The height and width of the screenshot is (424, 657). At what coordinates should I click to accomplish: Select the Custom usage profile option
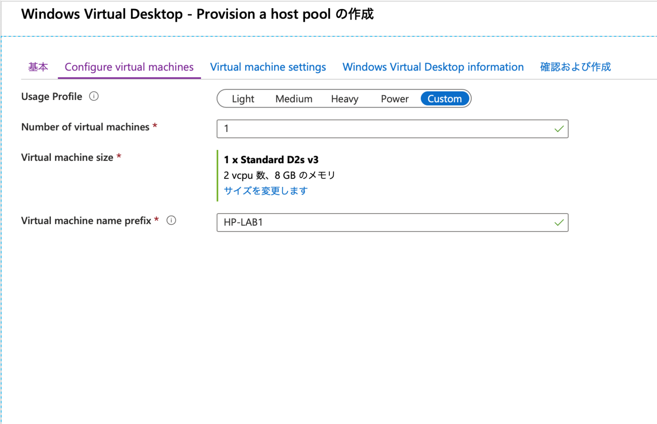pyautogui.click(x=444, y=99)
